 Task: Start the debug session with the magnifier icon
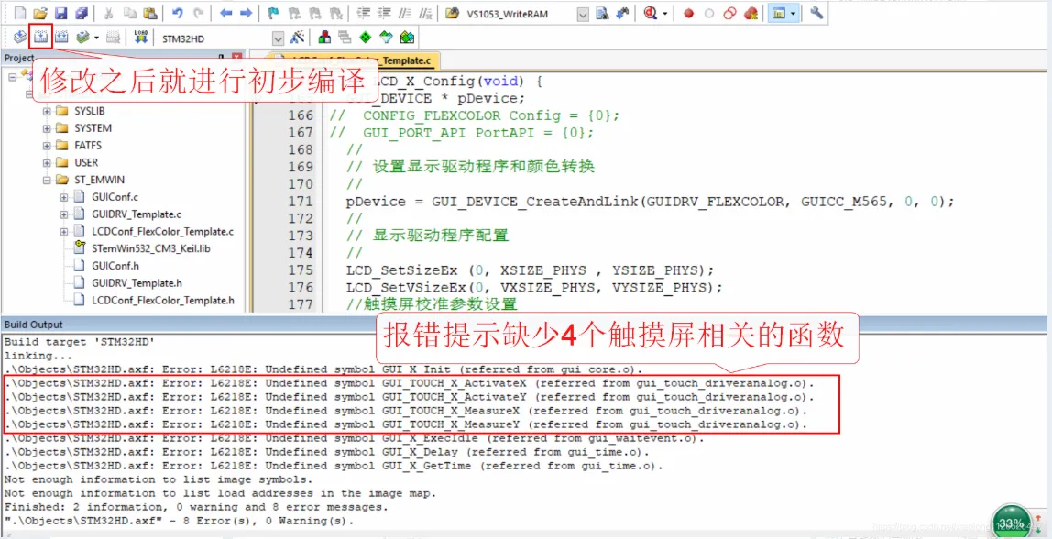coord(650,13)
